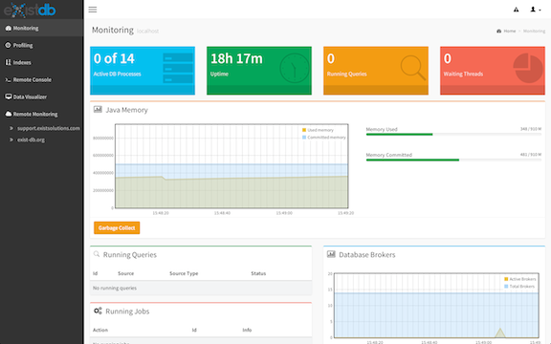Click the Profiling target icon
The image size is (551, 344).
pos(8,45)
